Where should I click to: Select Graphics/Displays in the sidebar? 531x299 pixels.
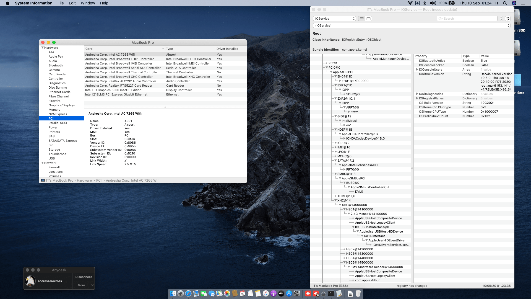tap(62, 105)
